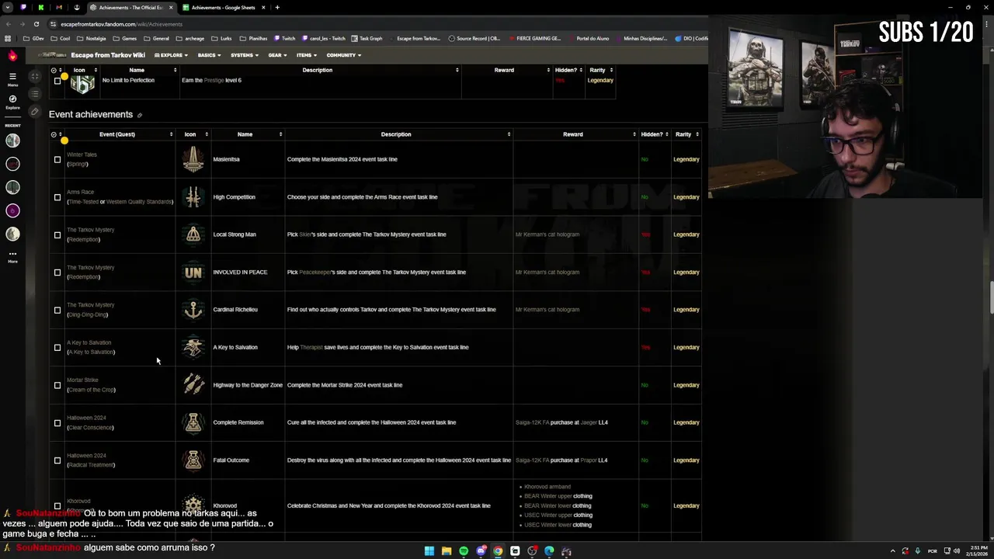This screenshot has width=994, height=559.
Task: Open the Cardinal Richelieu anchor icon
Action: point(193,310)
